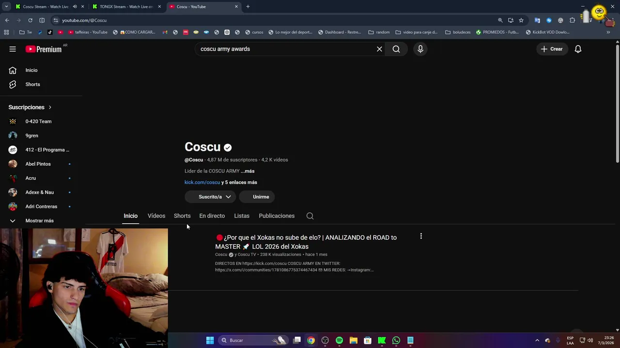The height and width of the screenshot is (348, 620).
Task: Go back in the browser
Action: [x=7, y=20]
